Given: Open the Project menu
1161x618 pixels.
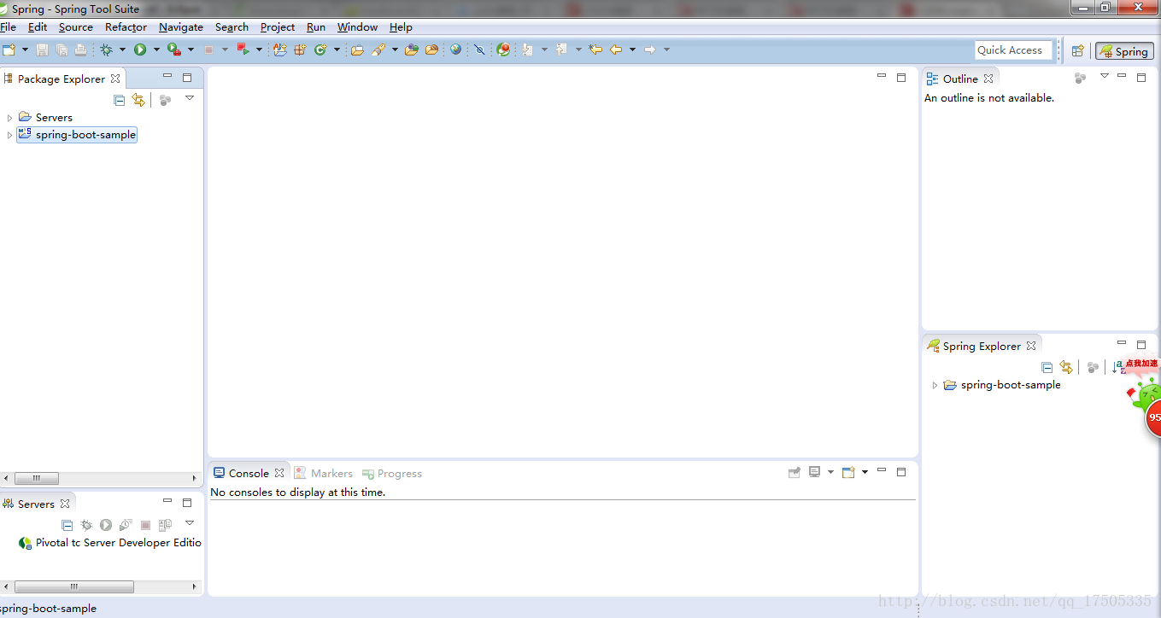Looking at the screenshot, I should tap(278, 27).
